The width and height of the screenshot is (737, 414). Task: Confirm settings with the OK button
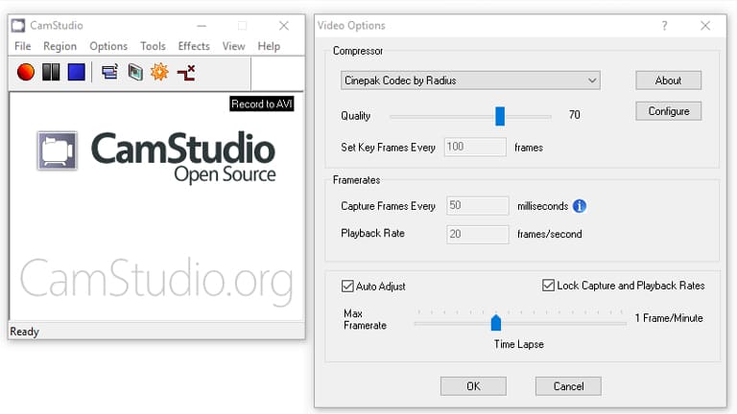(473, 386)
